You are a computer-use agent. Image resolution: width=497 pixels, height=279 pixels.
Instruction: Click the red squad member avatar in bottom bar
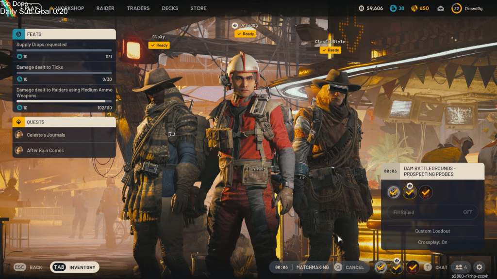point(413,267)
